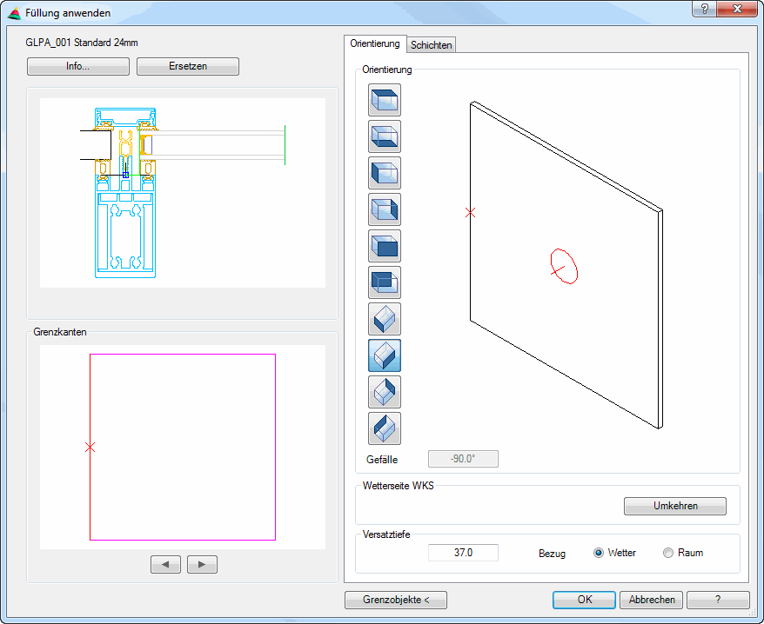Select the Raum radio button

(x=668, y=553)
